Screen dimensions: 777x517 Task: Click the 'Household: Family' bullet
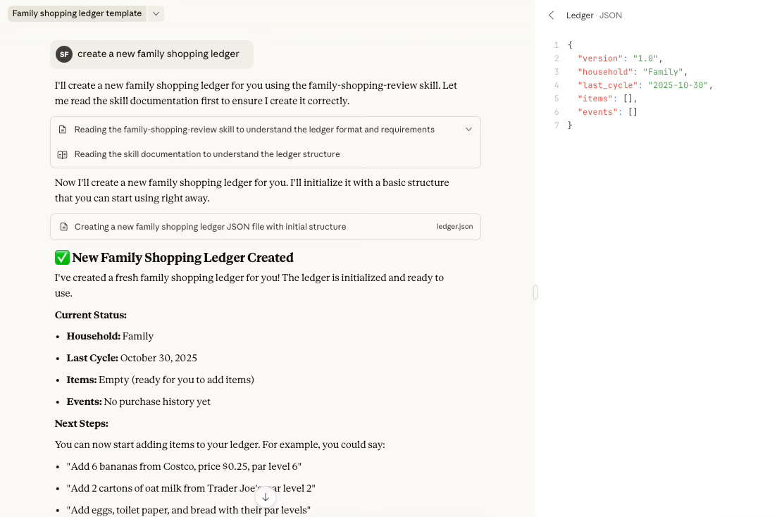(110, 336)
